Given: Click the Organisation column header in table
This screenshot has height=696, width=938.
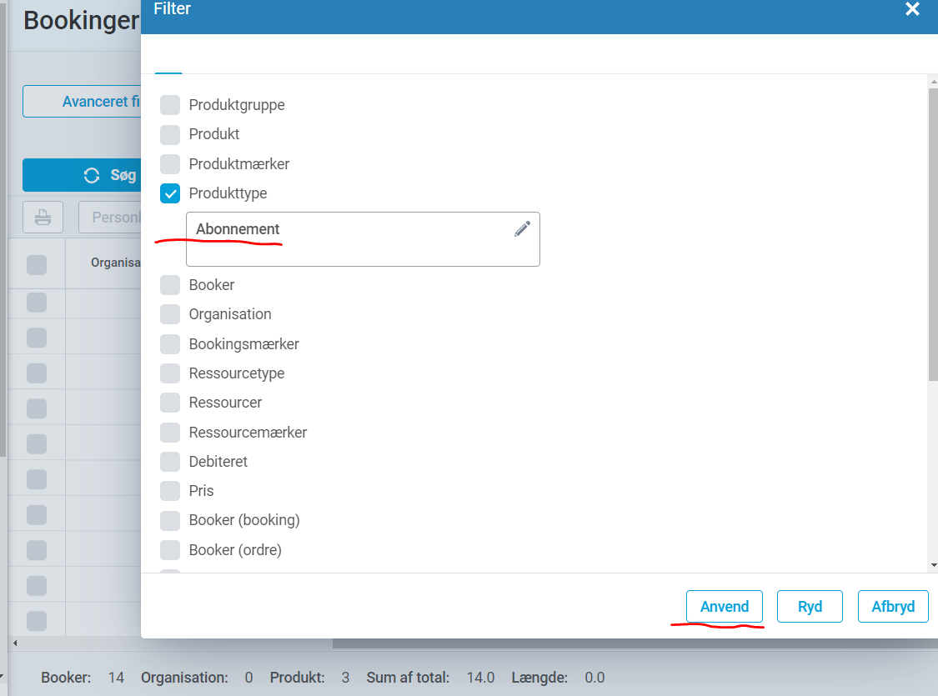Looking at the screenshot, I should click(x=115, y=263).
